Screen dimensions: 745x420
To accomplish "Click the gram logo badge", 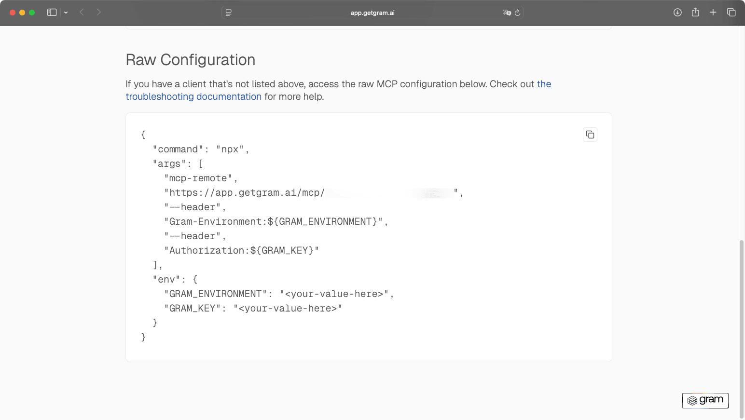I will (705, 400).
